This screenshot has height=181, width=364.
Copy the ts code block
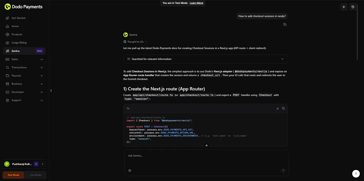(x=283, y=108)
